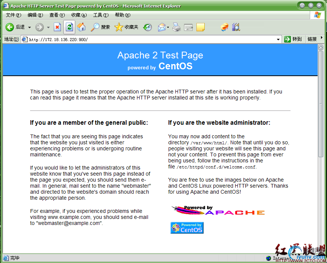The width and height of the screenshot is (327, 263).
Task: Click the Edit page toolbar icon
Action: tap(189, 27)
